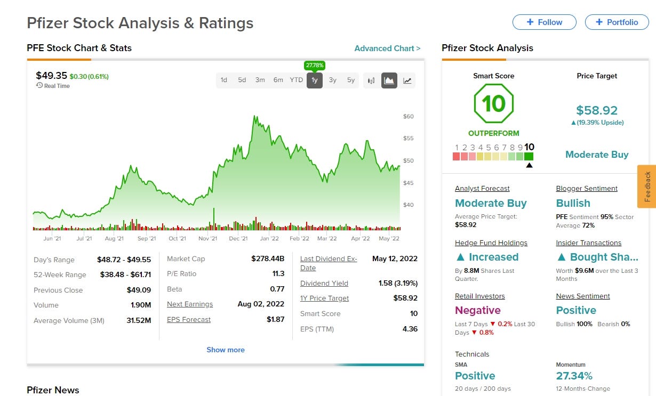Click the P/E Ratio 11.3 value
The height and width of the screenshot is (396, 656).
[278, 273]
